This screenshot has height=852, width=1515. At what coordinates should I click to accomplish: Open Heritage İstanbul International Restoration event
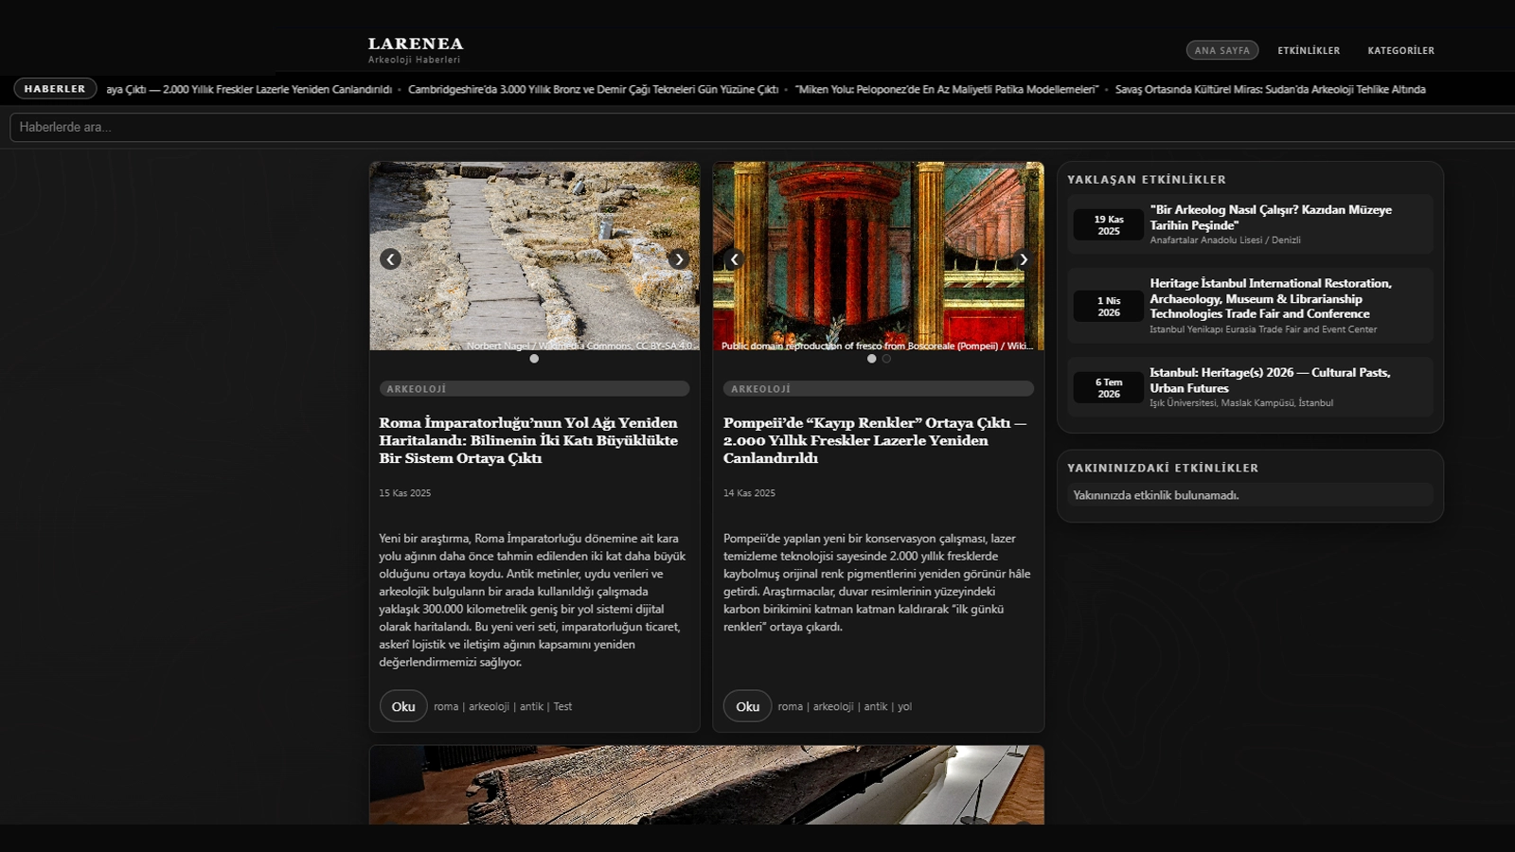1270,298
